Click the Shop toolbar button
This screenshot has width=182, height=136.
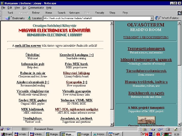tap(112, 13)
